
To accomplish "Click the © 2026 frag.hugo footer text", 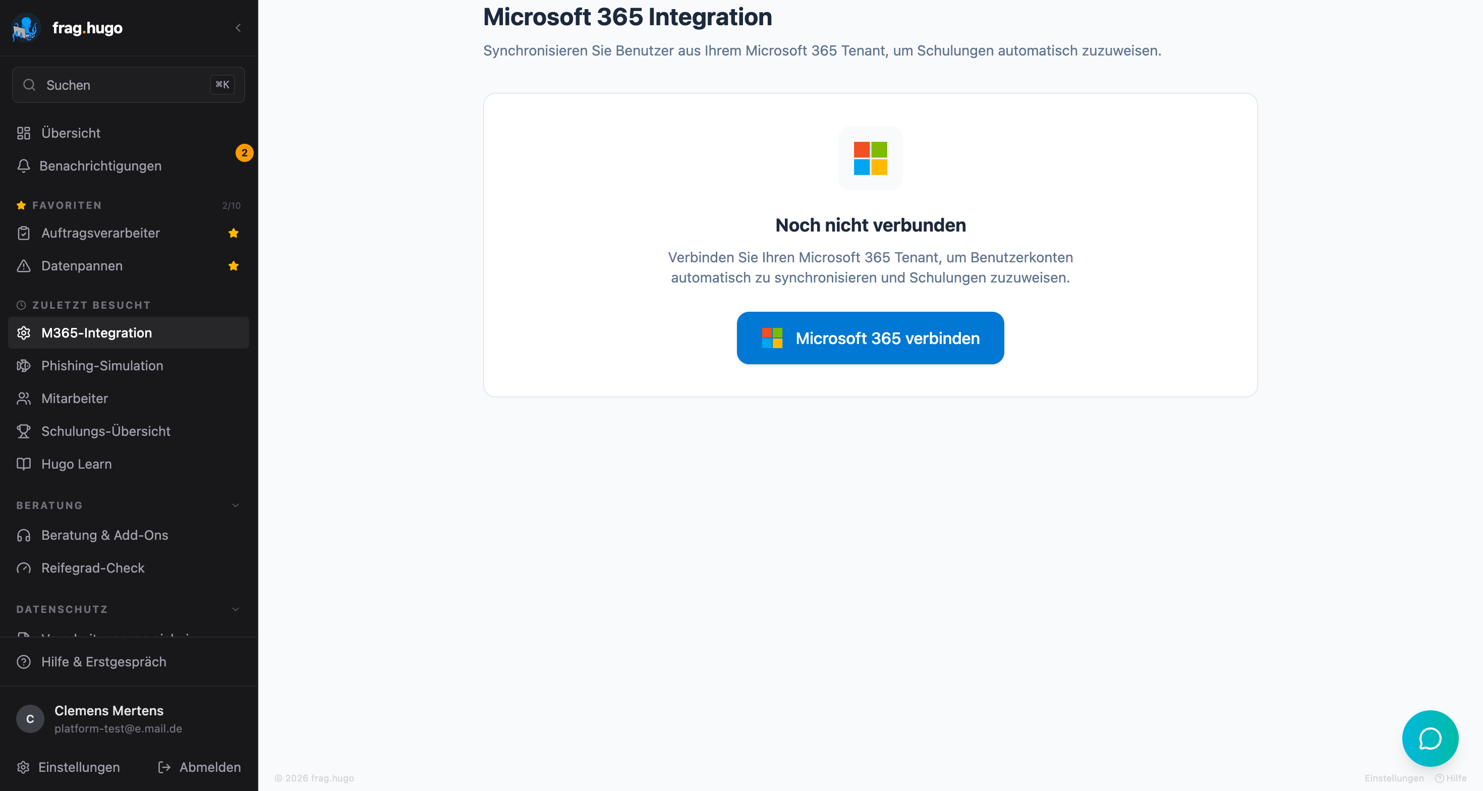I will click(x=314, y=778).
